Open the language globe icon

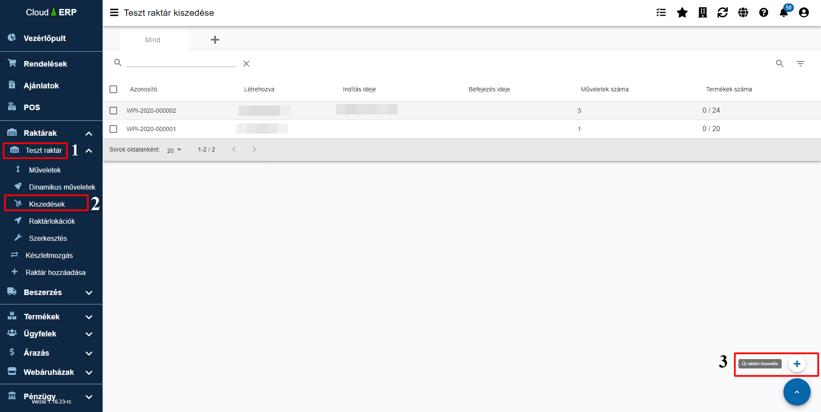click(x=743, y=13)
